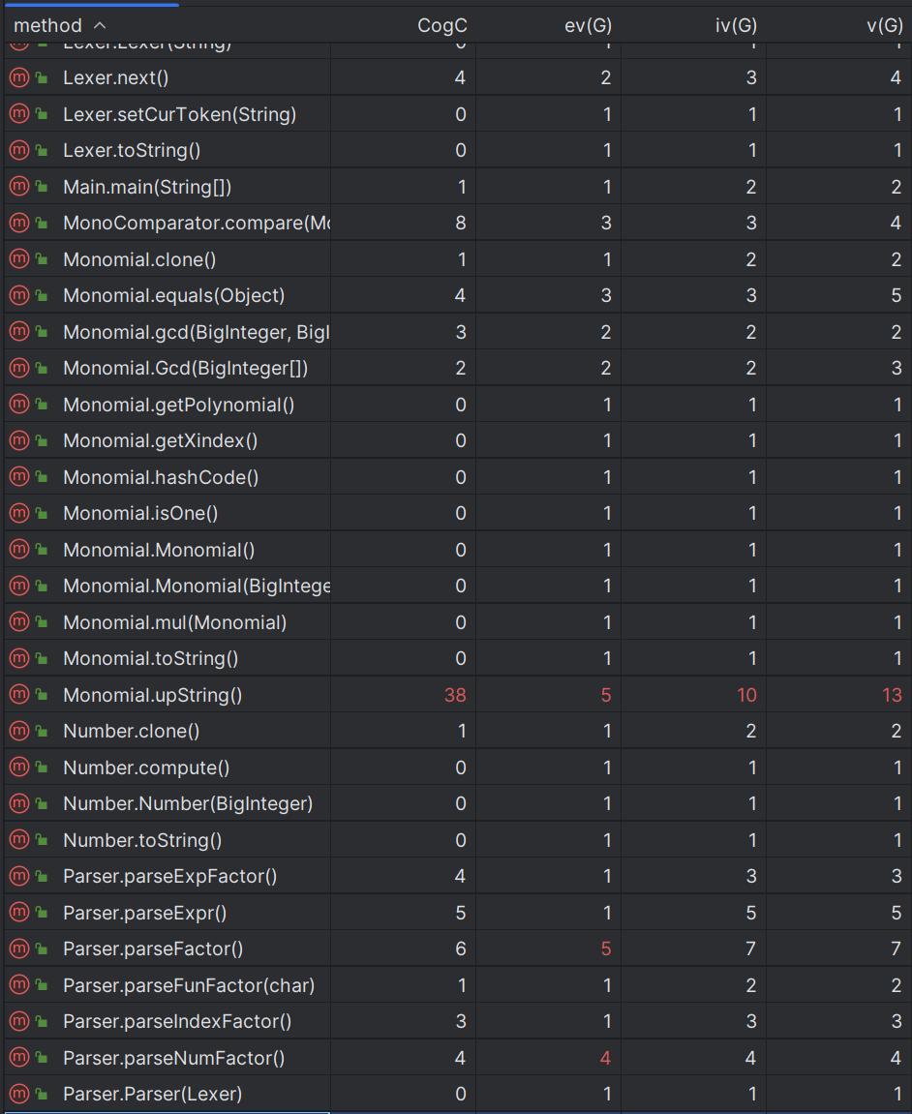
Task: Click the method icon for Monomial.hashCode()
Action: coord(19,477)
